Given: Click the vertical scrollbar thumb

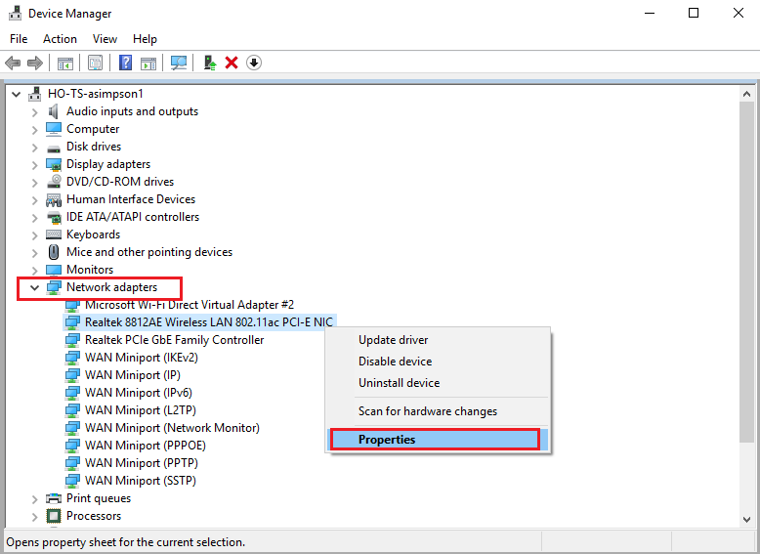Looking at the screenshot, I should [x=746, y=272].
